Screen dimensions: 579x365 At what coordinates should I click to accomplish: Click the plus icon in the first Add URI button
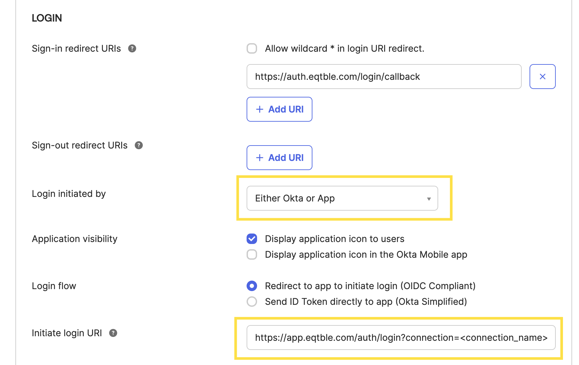point(259,109)
